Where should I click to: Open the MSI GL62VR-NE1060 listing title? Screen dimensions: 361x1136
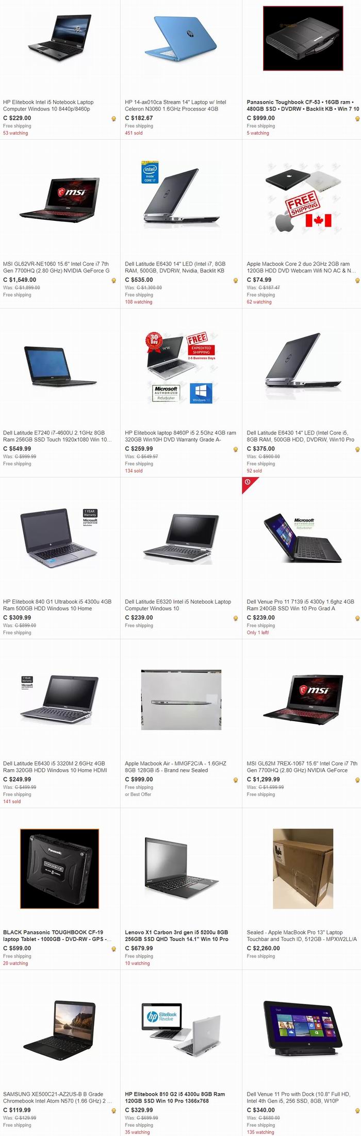click(x=56, y=267)
